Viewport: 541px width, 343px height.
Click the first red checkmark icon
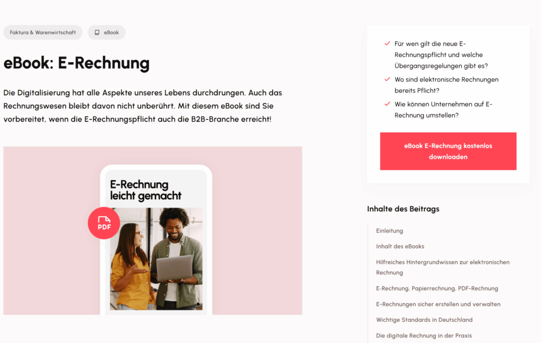tap(387, 43)
